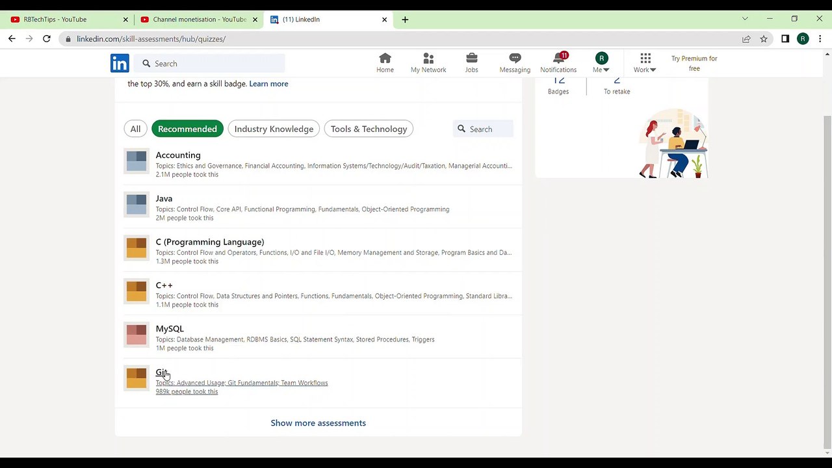This screenshot has height=468, width=832.
Task: Expand the Me profile menu
Action: point(601,63)
